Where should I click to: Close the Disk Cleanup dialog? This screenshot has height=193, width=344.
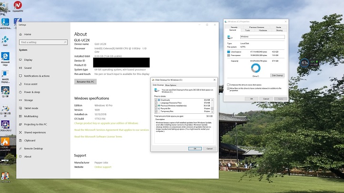point(214,80)
